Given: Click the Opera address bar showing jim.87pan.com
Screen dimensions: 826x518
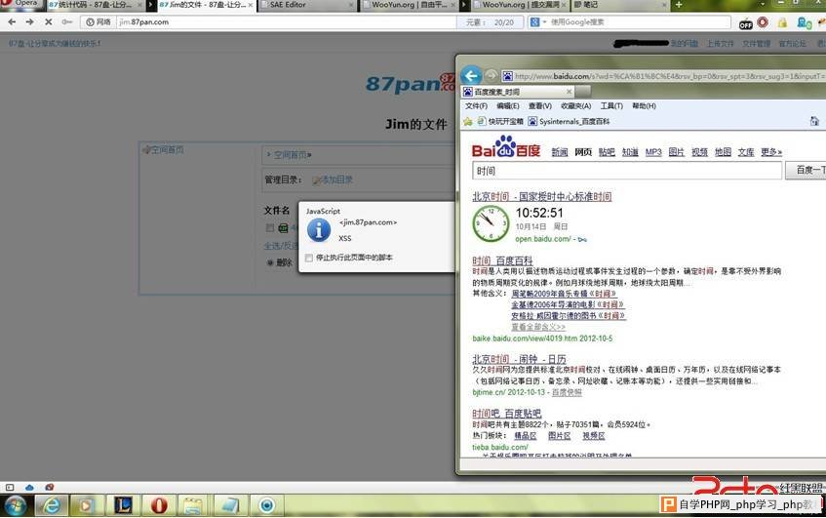Looking at the screenshot, I should [286, 22].
